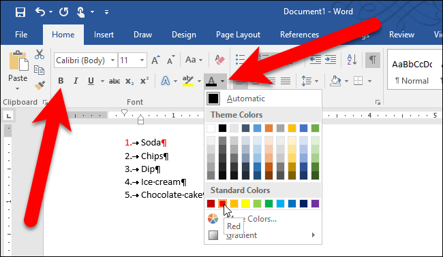Justify the paragraph text

[286, 82]
